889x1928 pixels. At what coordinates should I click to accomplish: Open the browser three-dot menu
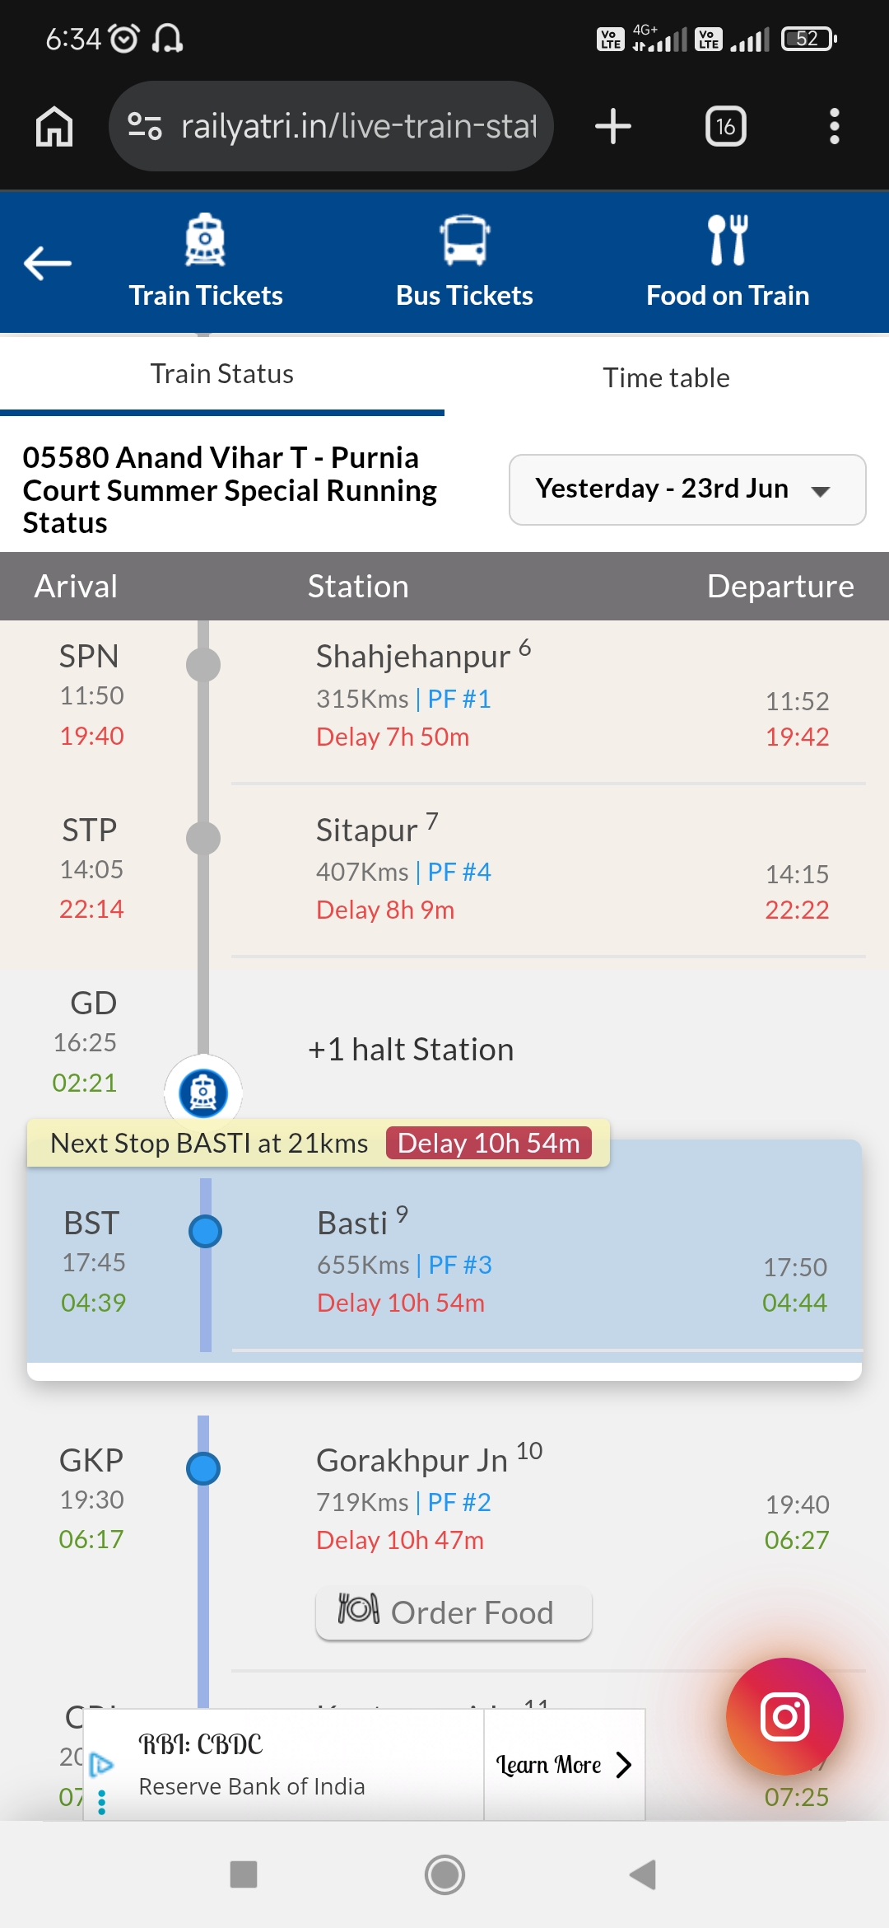tap(834, 126)
